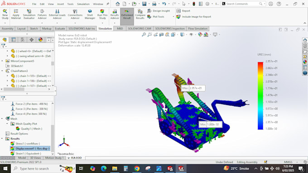Viewport: 308px width, 173px height.
Task: Open Plot Tools
Action: point(156,17)
